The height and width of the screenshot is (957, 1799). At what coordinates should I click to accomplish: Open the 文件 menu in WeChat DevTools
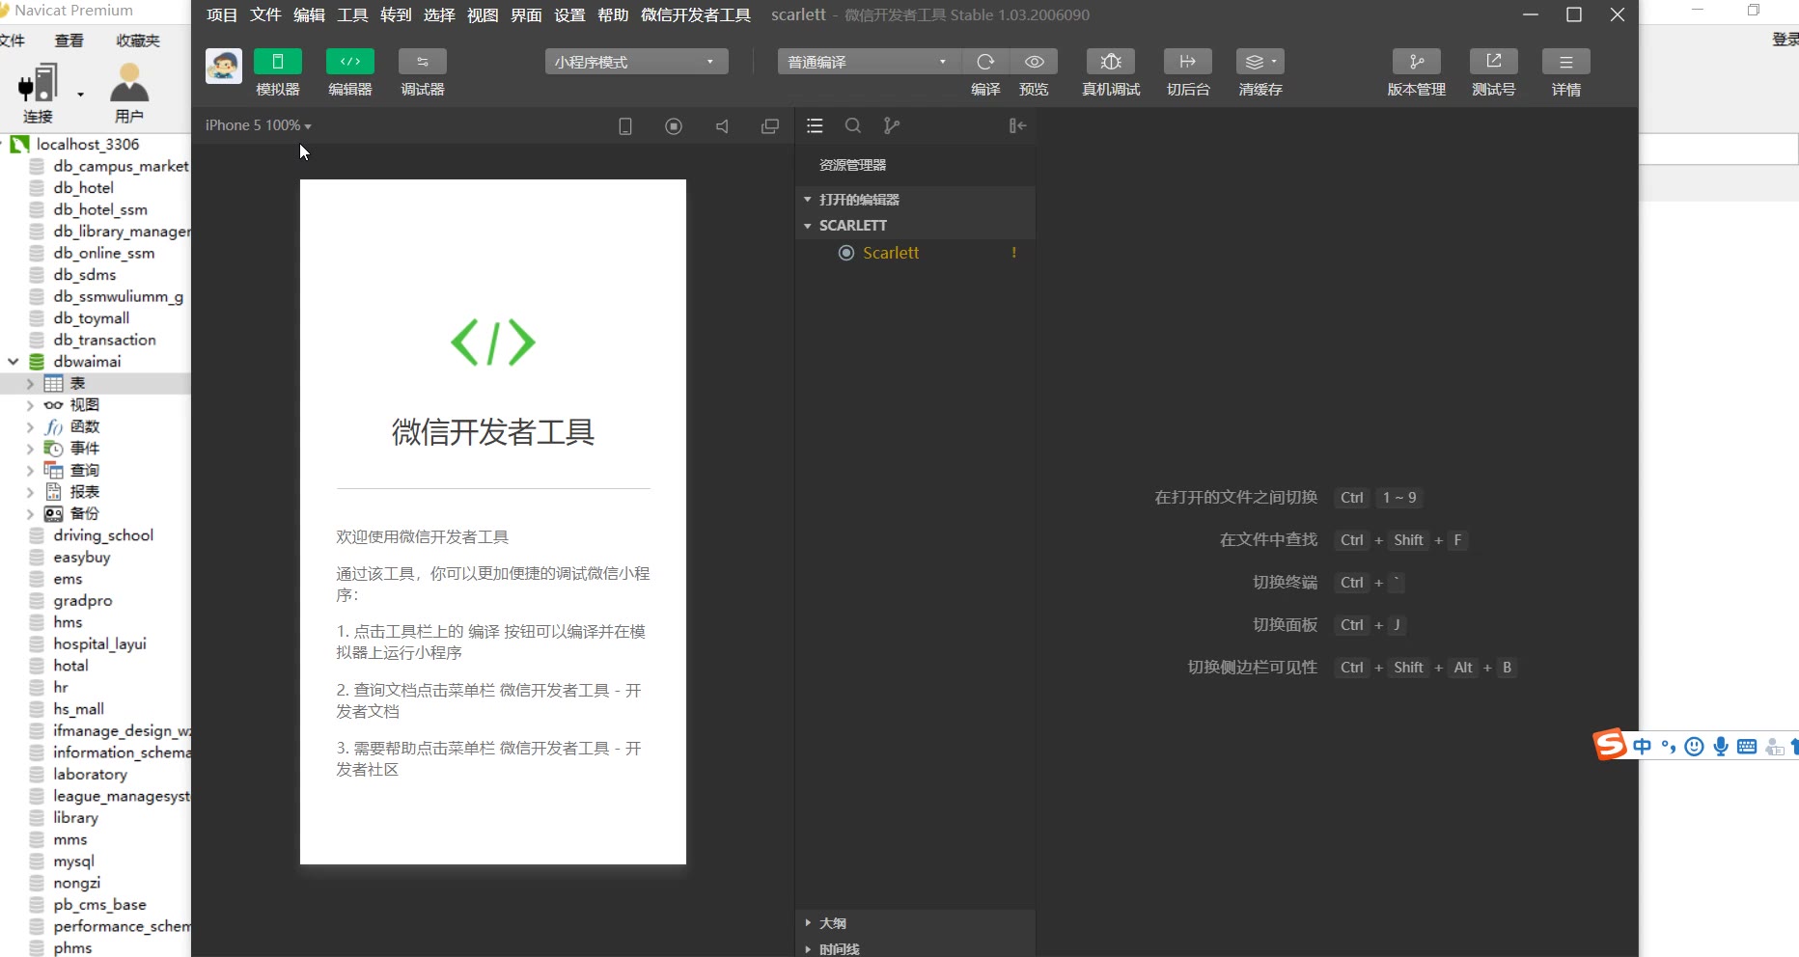pos(265,15)
